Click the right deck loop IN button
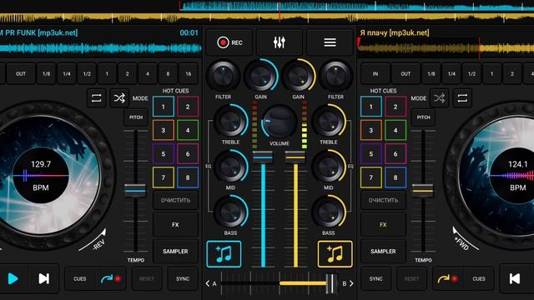 (x=375, y=73)
